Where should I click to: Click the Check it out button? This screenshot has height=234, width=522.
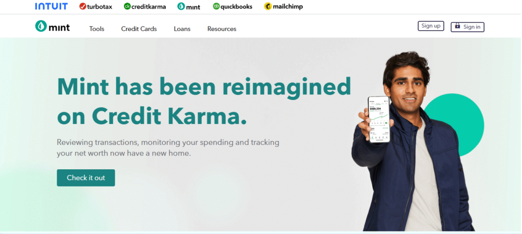coord(86,178)
